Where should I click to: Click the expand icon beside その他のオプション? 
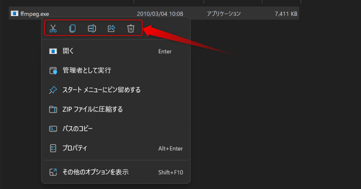(x=53, y=172)
